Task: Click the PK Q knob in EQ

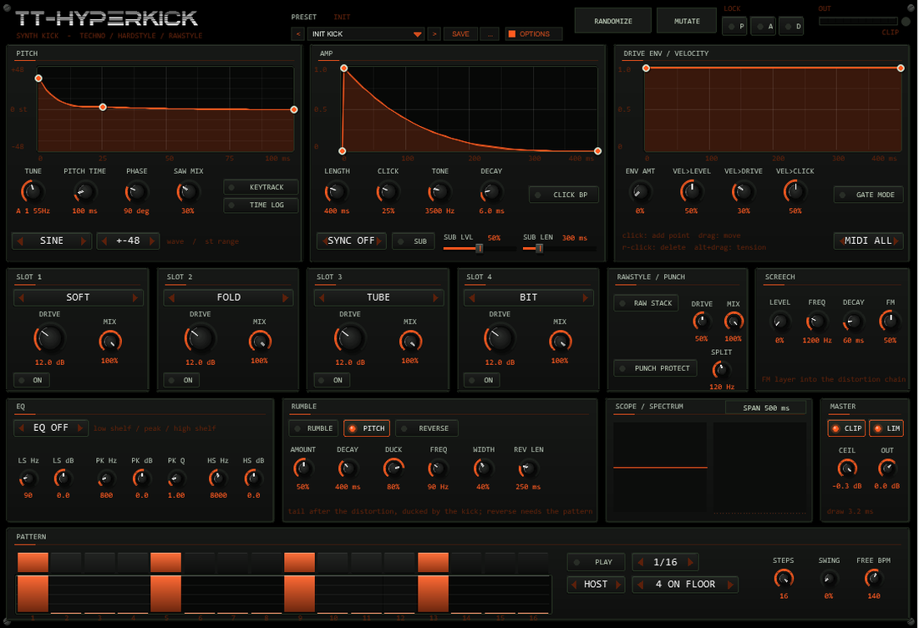Action: point(175,479)
